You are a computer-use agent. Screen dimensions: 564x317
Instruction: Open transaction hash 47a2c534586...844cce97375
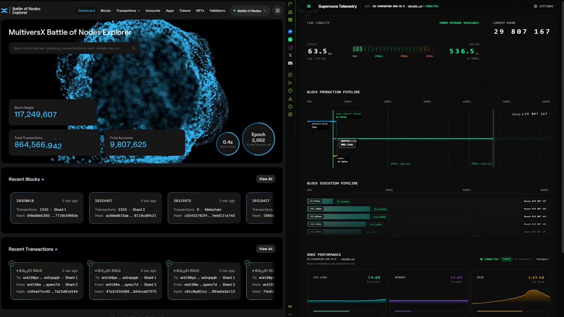click(131, 291)
